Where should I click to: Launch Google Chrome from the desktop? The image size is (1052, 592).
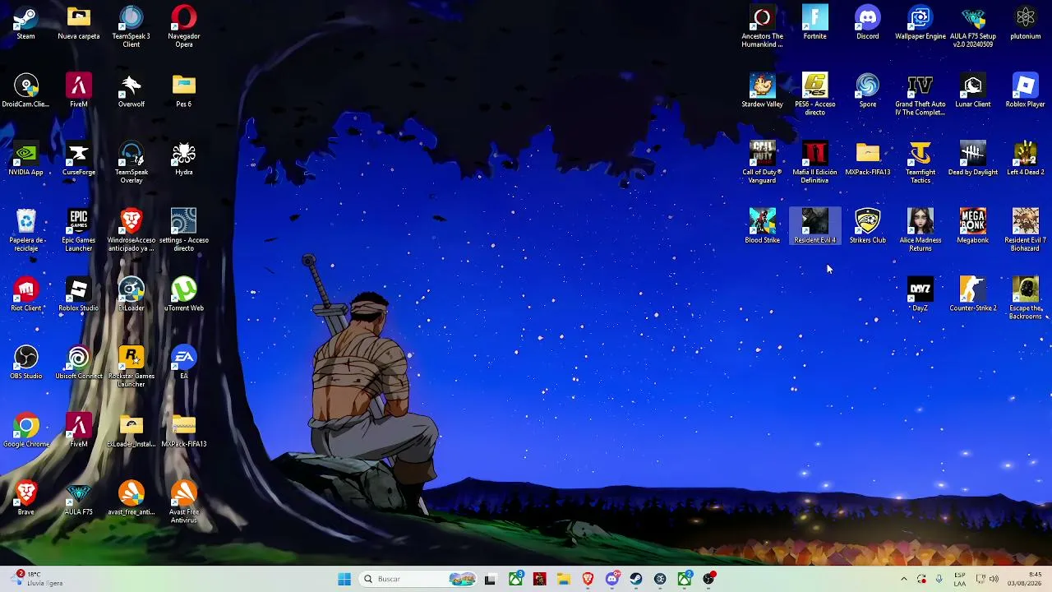(x=26, y=432)
